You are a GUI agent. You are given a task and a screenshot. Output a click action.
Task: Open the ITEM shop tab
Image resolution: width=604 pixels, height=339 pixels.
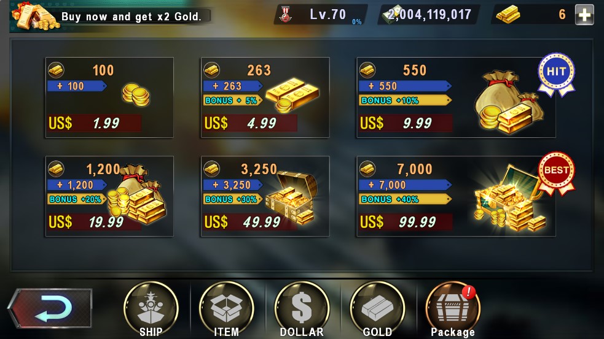click(227, 310)
